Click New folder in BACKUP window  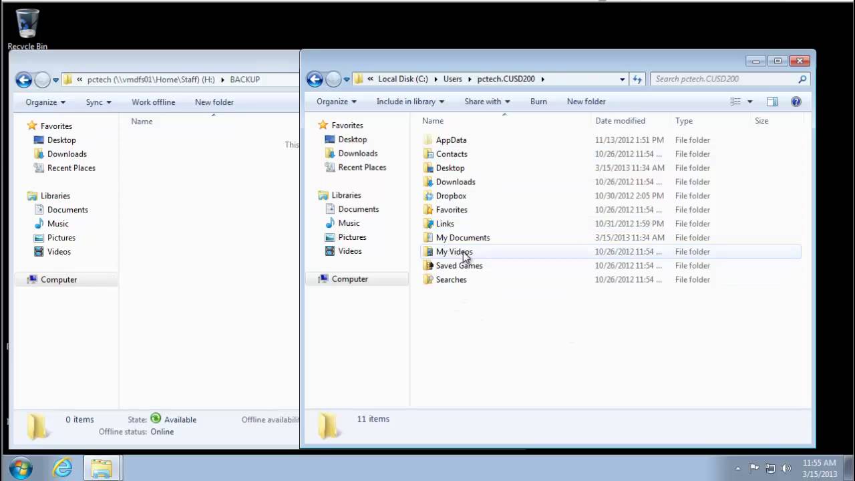(x=214, y=102)
